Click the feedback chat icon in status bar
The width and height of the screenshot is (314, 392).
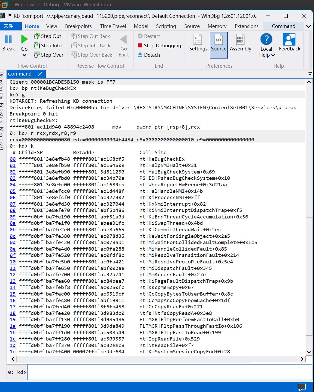click(302, 387)
